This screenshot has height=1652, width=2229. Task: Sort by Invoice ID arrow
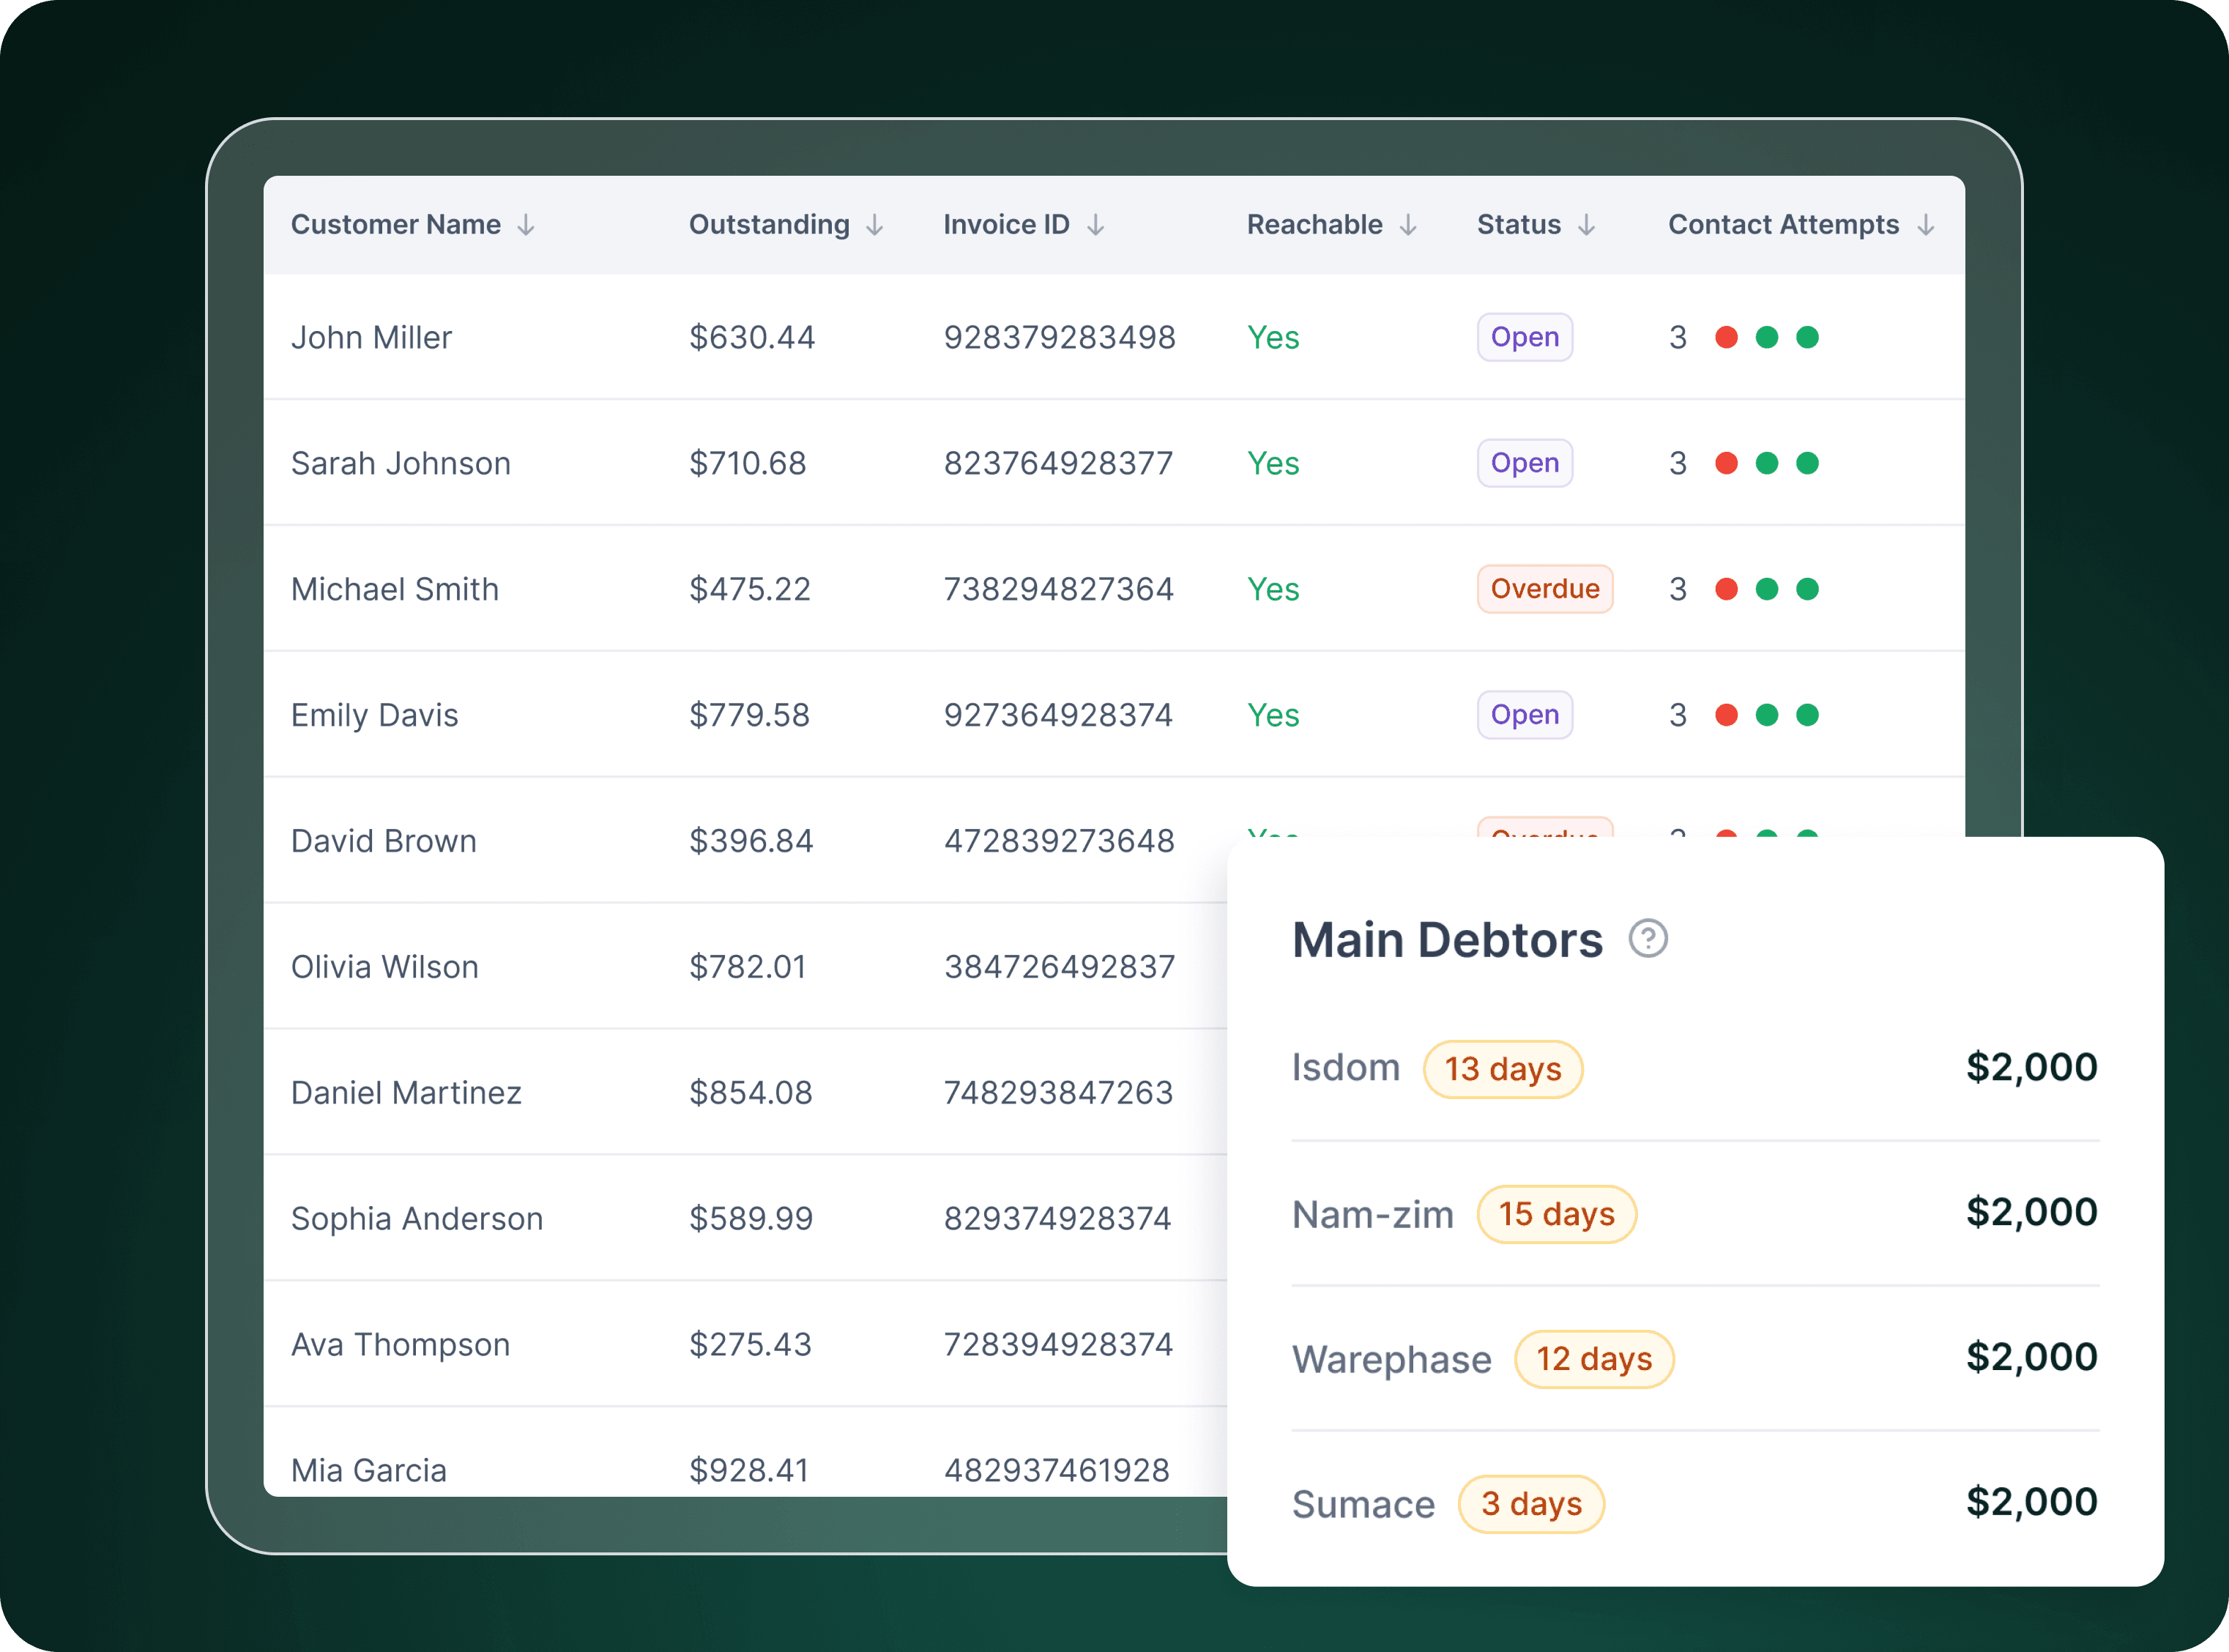point(1096,225)
